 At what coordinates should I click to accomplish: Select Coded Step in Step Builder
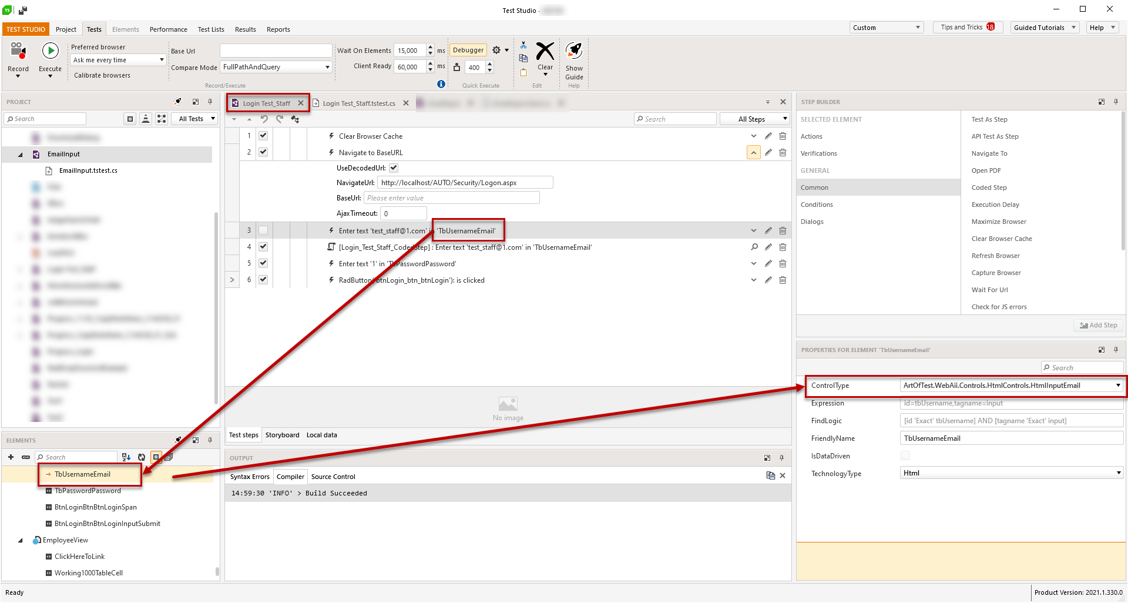989,187
